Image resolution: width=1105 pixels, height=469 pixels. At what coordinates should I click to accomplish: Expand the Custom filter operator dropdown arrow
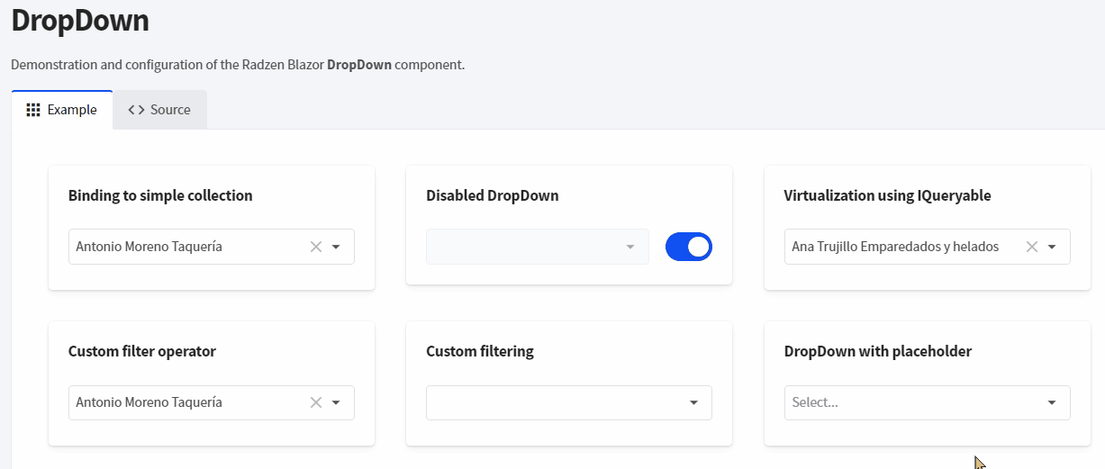pyautogui.click(x=336, y=402)
